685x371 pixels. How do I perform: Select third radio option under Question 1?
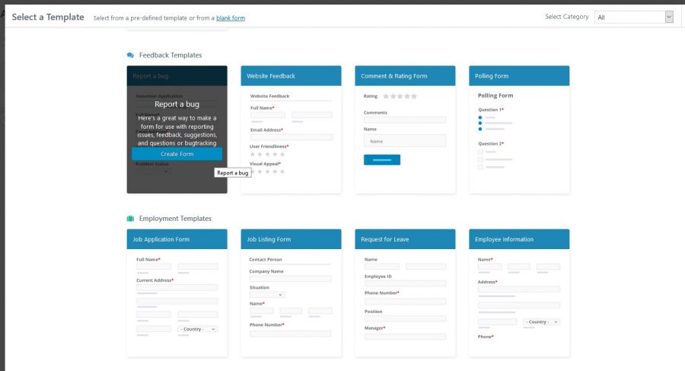coord(480,129)
